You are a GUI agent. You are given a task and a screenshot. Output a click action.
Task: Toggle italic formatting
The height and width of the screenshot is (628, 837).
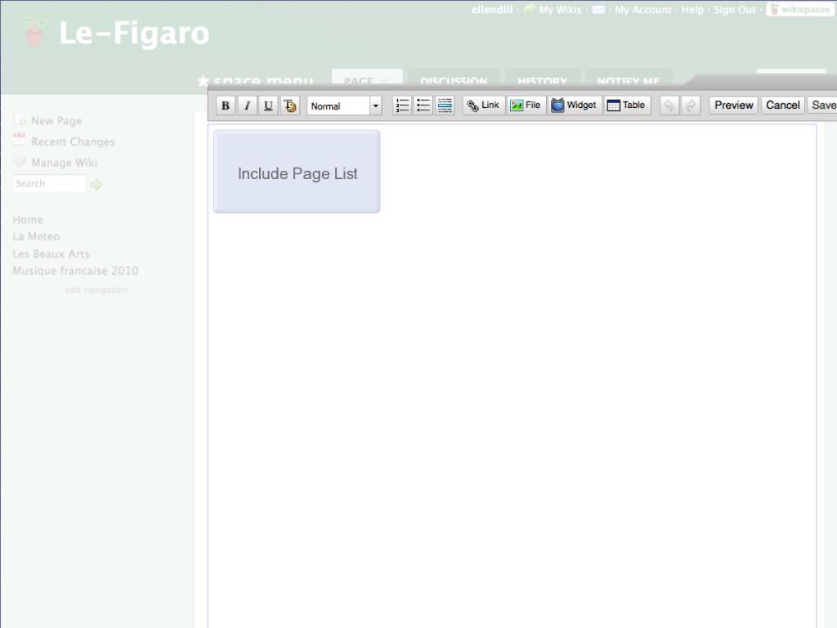[247, 105]
